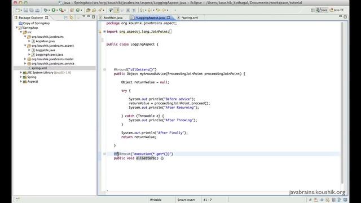Open the New file dropdown arrow
Image resolution: width=361 pixels, height=203 pixels.
tap(21, 10)
